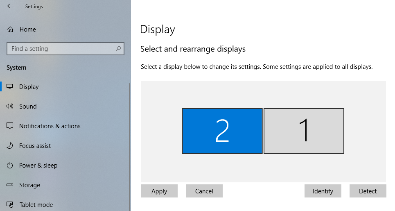The height and width of the screenshot is (211, 395).
Task: Select display 1 rectangle
Action: tap(304, 131)
